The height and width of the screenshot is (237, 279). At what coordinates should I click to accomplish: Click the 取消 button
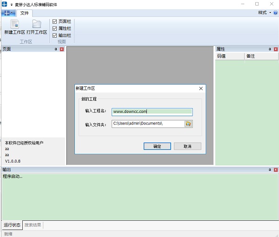187,146
